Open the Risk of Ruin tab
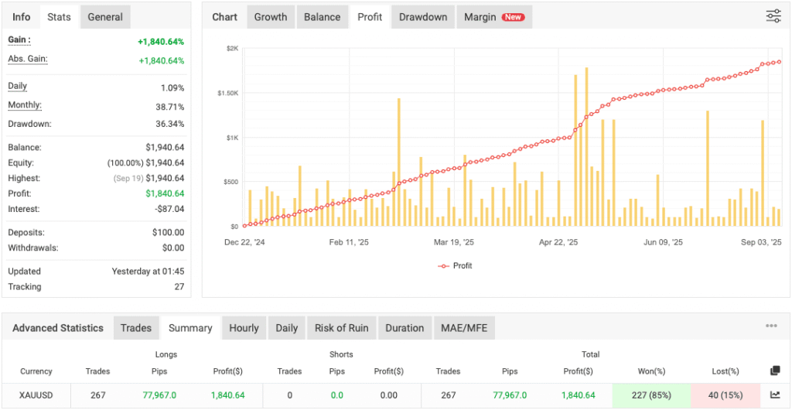 click(x=341, y=328)
